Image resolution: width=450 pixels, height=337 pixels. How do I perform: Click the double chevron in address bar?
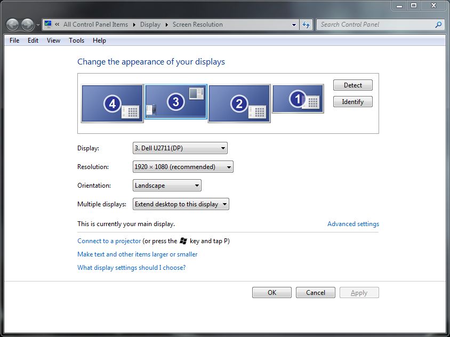tap(57, 25)
